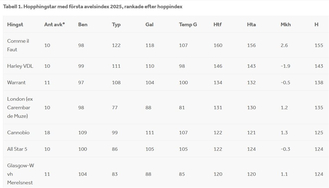This screenshot has height=188, width=329.
Task: Click London (ex Carembar de Muze) name
Action: pos(20,107)
